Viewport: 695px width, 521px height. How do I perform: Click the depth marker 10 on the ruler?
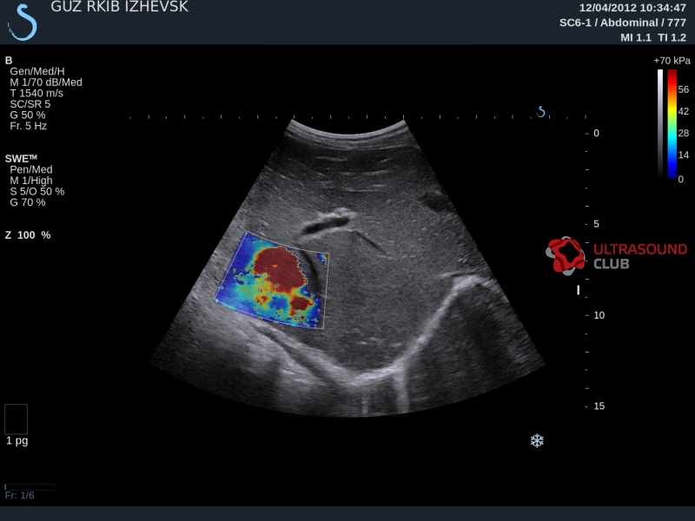[x=599, y=315]
